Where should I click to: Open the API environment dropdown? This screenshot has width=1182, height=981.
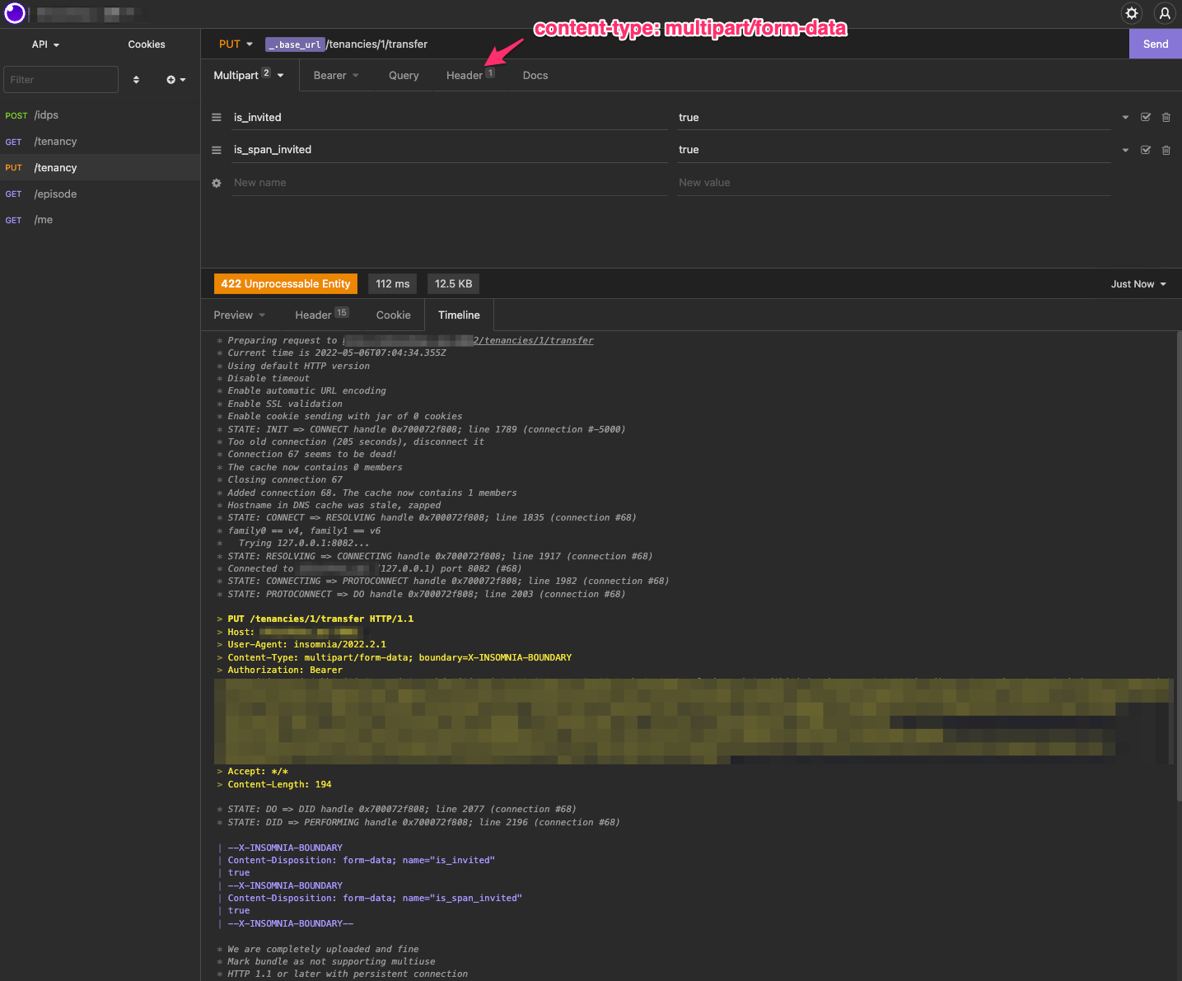(x=46, y=44)
